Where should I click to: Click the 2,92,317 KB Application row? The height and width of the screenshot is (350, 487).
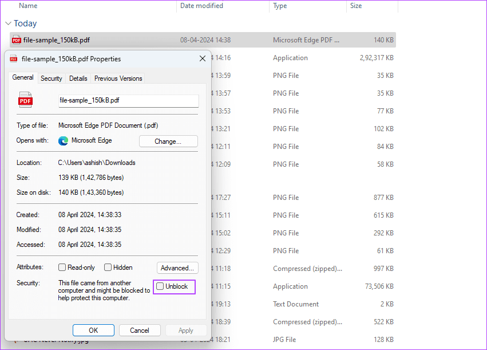(x=303, y=58)
